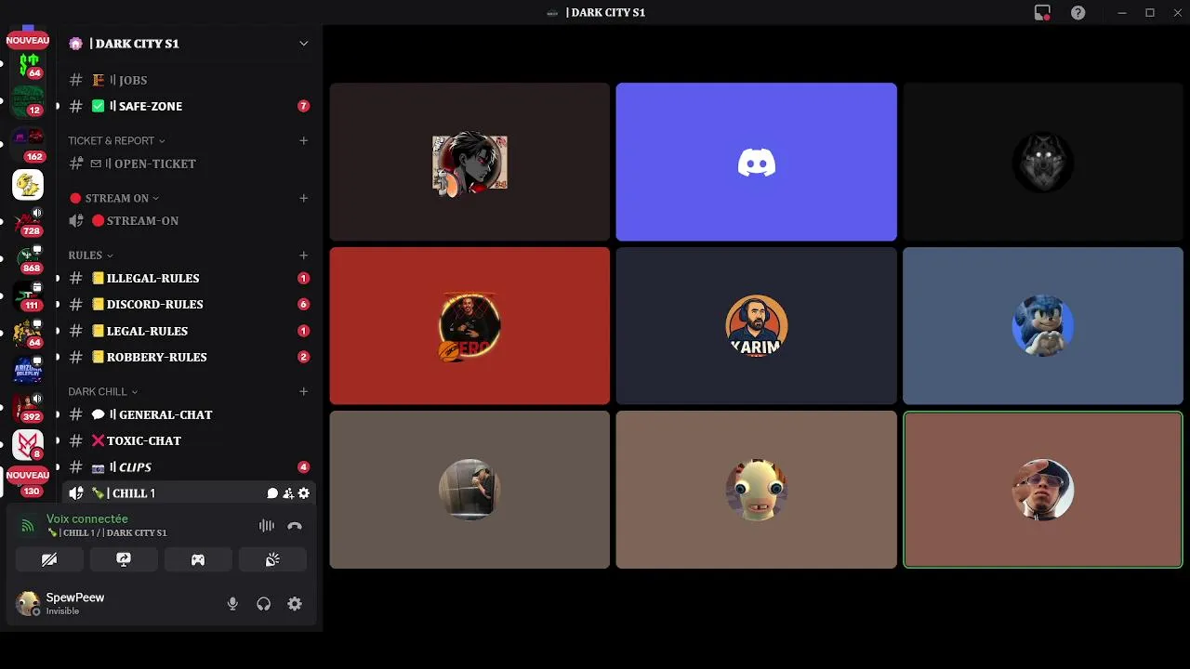This screenshot has height=669, width=1190.
Task: Toggle noise suppression waveform icon
Action: click(267, 526)
